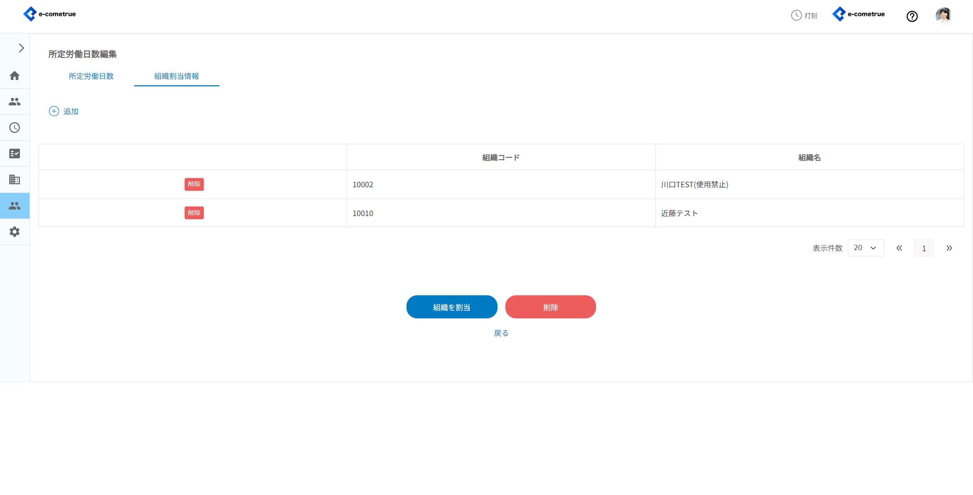This screenshot has width=973, height=495.
Task: Click the blue 組織を割当 button
Action: (451, 307)
